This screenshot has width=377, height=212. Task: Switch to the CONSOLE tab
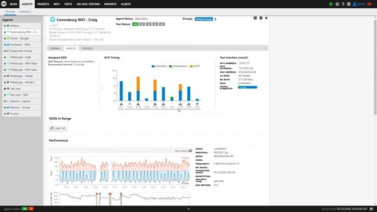[x=87, y=48]
